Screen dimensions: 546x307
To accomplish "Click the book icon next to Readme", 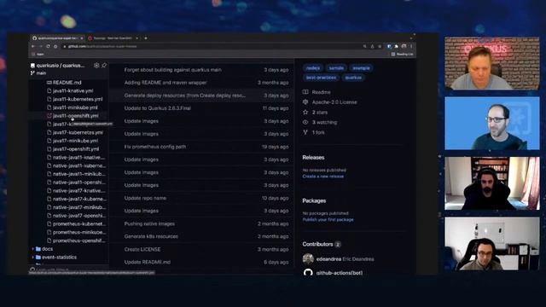I will 305,92.
